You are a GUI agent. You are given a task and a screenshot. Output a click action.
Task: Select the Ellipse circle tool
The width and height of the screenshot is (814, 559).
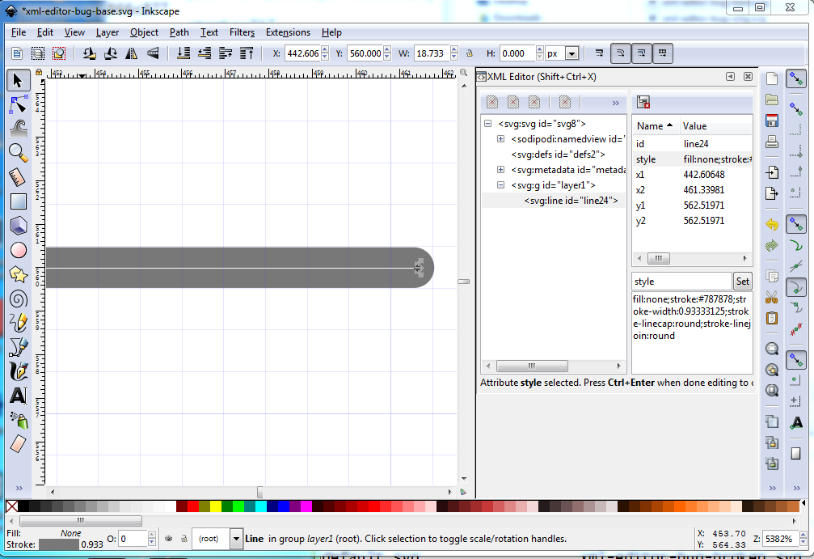click(18, 251)
